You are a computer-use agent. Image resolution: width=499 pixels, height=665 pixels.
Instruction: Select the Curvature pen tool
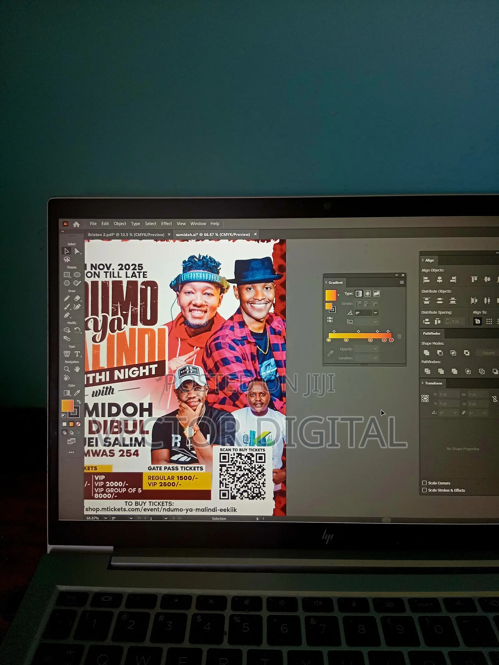(x=77, y=307)
